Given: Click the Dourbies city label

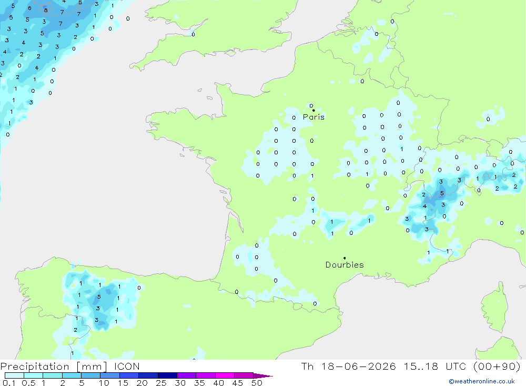Looking at the screenshot, I should click(345, 265).
